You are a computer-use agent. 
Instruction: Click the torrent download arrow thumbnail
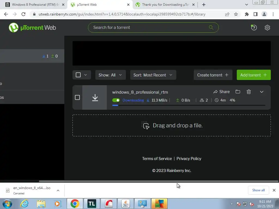pos(95,98)
